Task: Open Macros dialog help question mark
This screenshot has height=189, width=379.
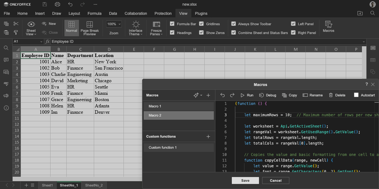Action: click(367, 84)
